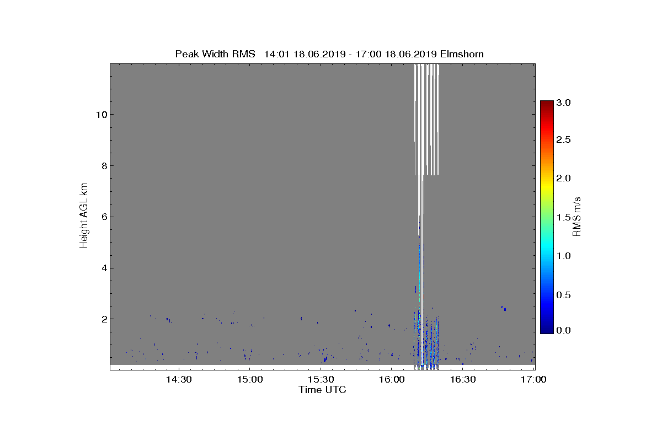The image size is (662, 441).
Task: Click the 14:30 time tick label
Action: pos(179,380)
